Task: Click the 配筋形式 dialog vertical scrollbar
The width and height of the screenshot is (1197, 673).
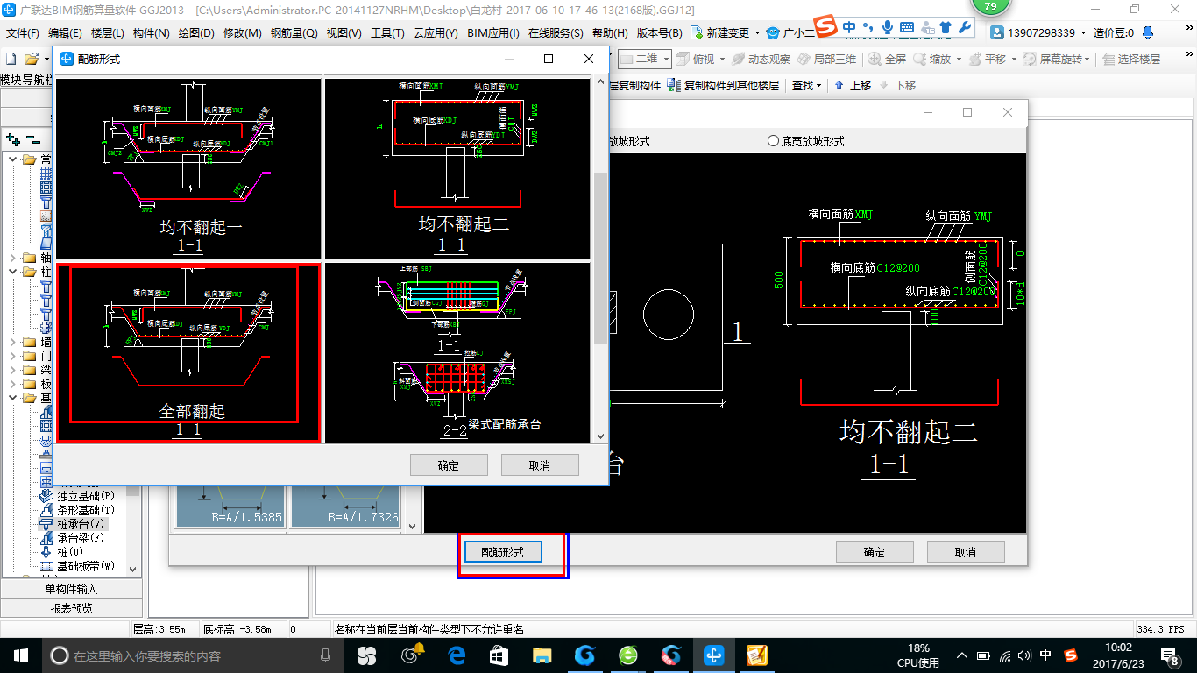Action: tap(600, 259)
